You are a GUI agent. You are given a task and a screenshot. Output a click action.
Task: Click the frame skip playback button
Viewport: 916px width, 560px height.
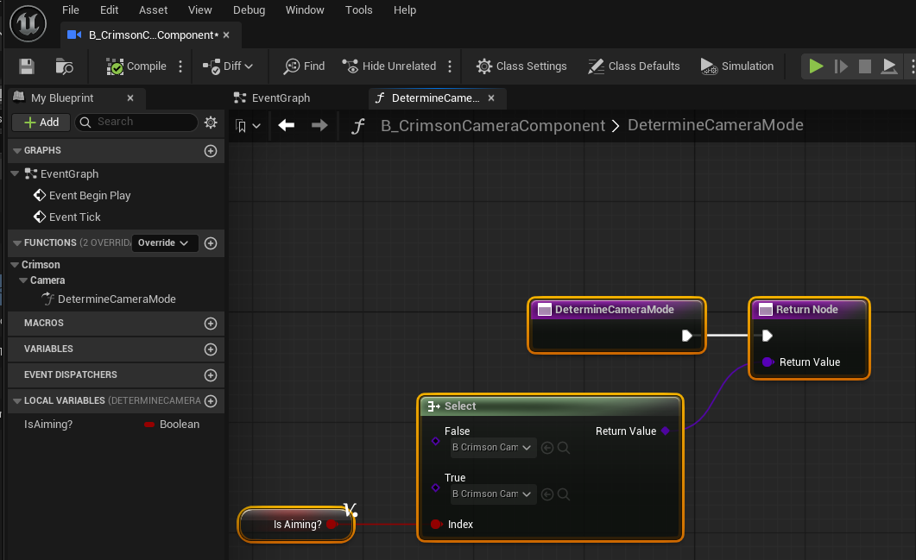[841, 66]
